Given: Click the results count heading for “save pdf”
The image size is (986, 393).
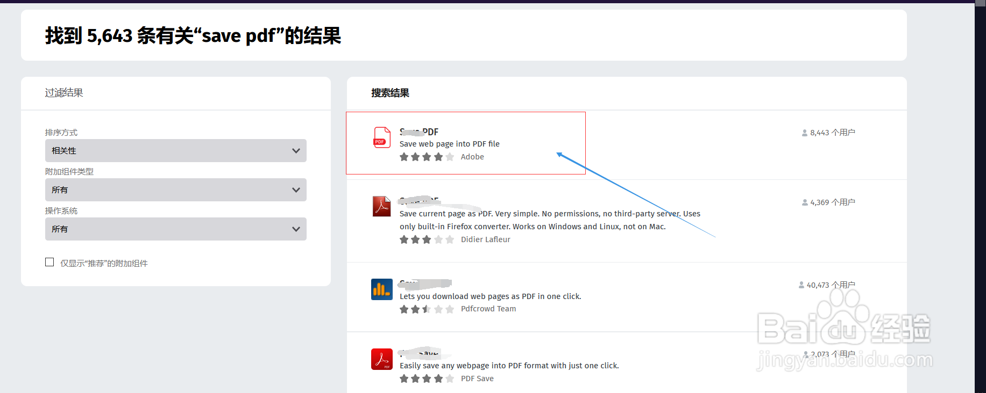Looking at the screenshot, I should [193, 35].
